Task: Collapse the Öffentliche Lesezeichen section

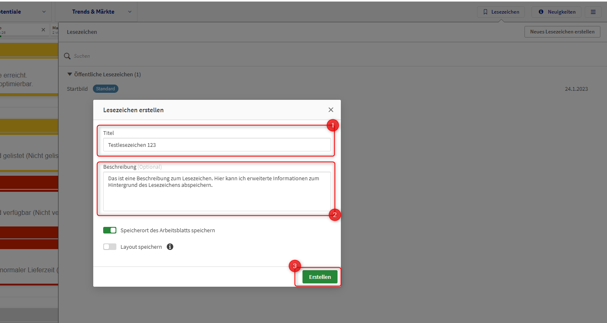Action: coord(69,75)
